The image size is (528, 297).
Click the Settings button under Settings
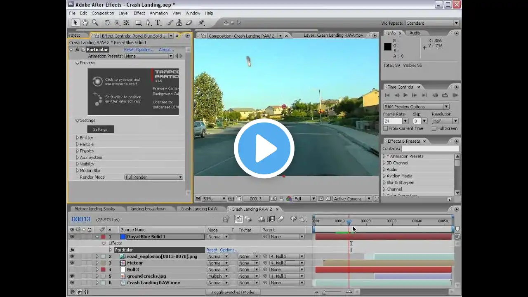click(100, 130)
